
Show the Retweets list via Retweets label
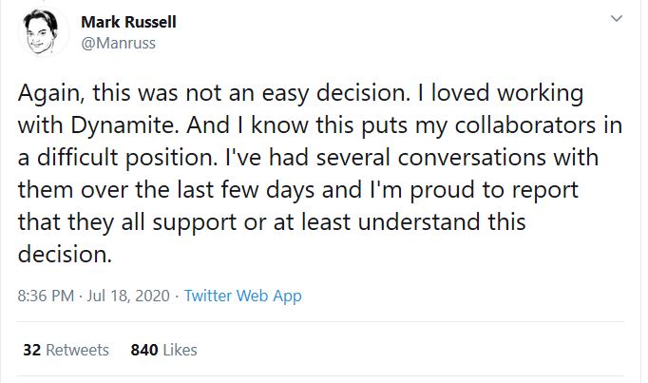[78, 350]
